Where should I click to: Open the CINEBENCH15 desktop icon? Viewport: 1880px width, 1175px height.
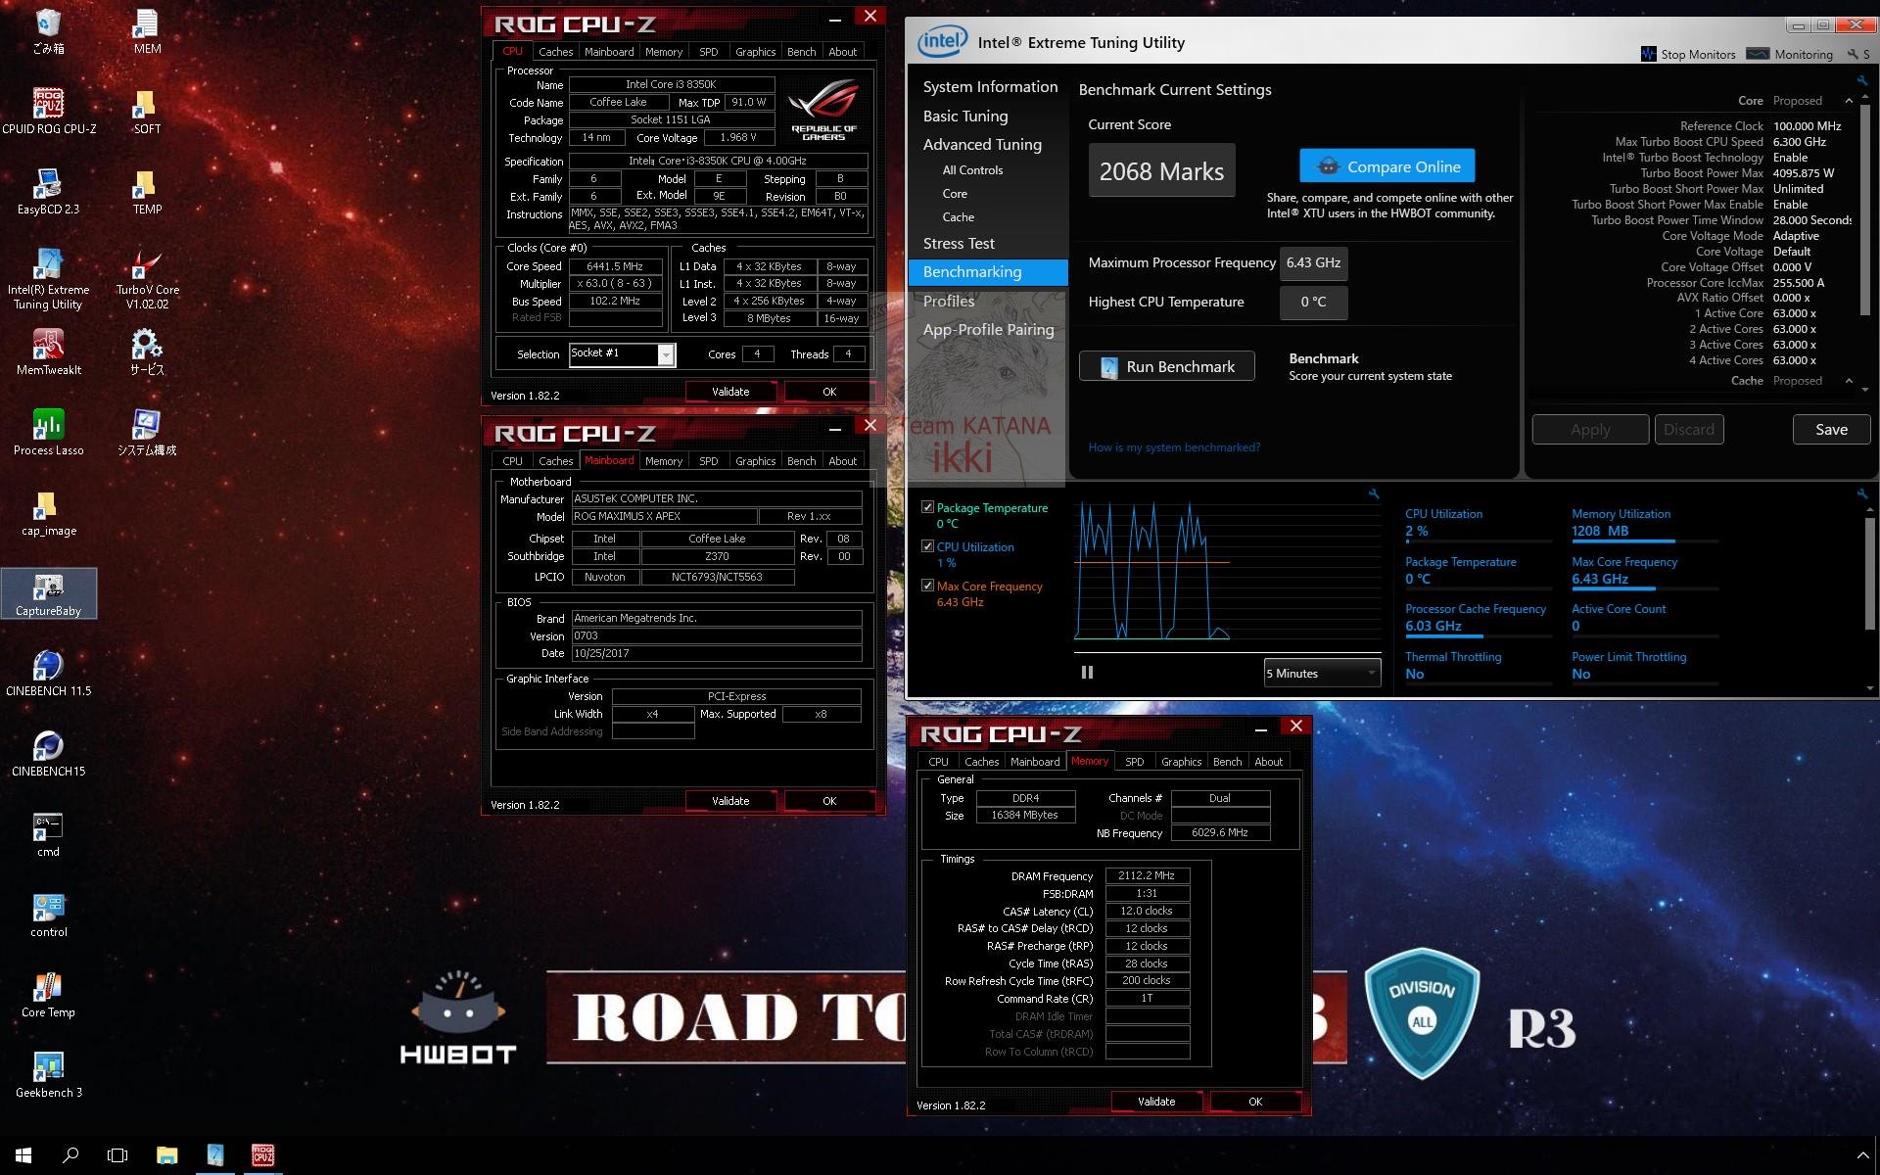click(x=49, y=754)
